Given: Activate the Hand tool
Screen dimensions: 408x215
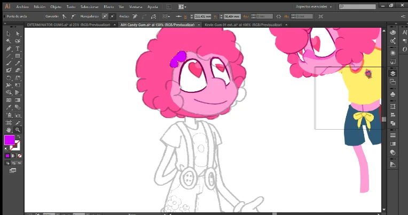Looking at the screenshot, I should [9, 130].
